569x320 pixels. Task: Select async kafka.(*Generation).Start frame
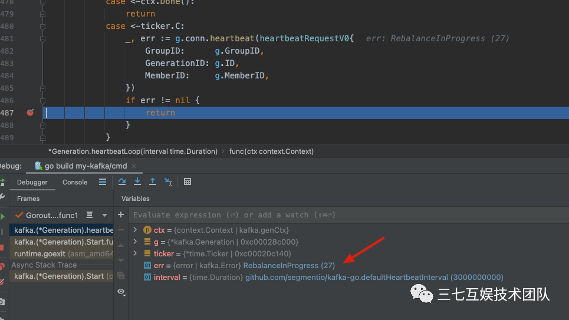62,276
